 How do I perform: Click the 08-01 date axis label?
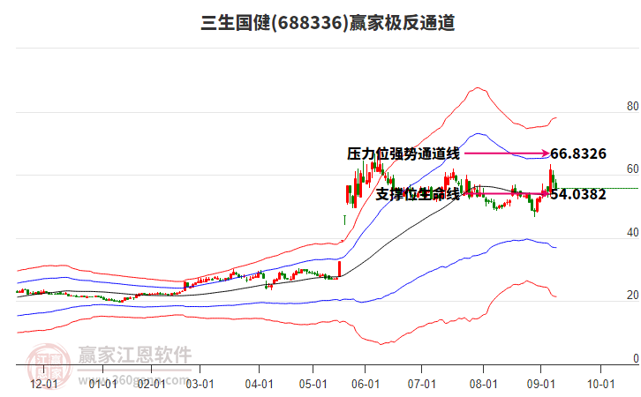(483, 384)
